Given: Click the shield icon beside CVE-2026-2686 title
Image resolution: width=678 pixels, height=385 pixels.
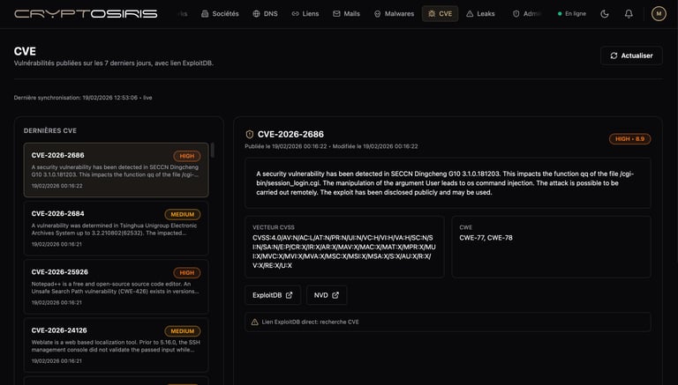Looking at the screenshot, I should click(250, 134).
